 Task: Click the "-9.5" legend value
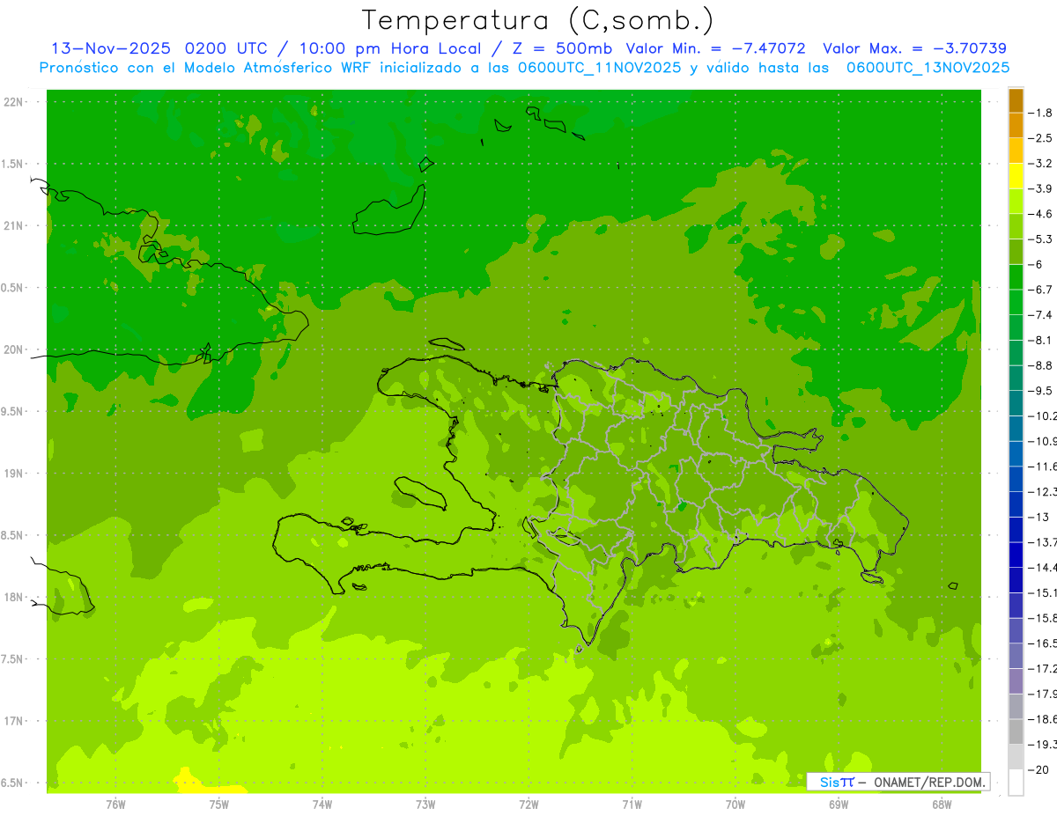coord(1039,390)
